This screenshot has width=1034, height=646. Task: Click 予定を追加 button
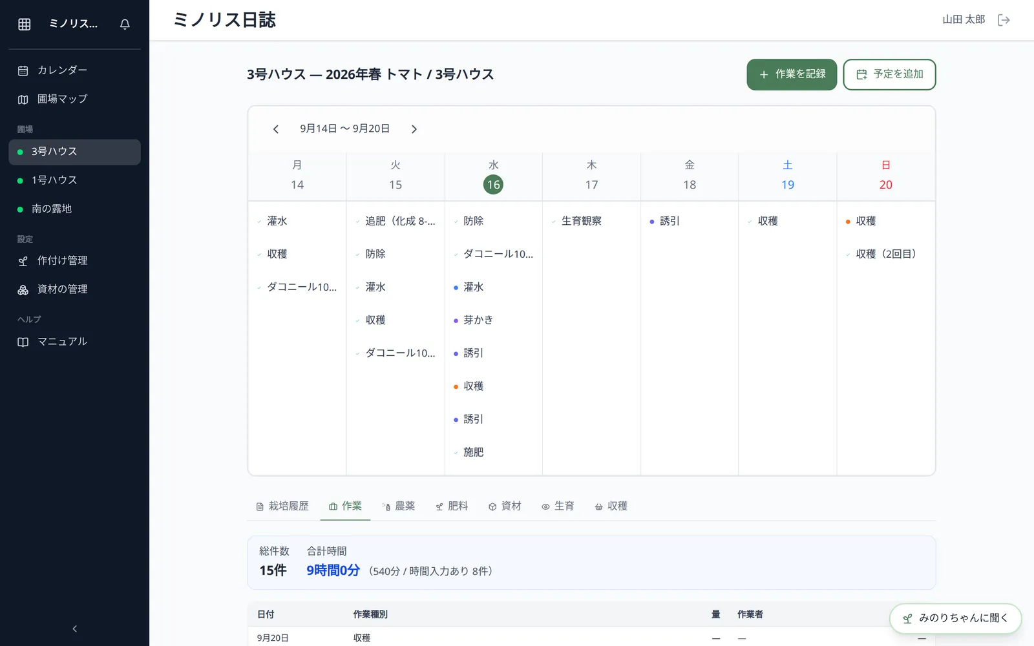(x=889, y=74)
